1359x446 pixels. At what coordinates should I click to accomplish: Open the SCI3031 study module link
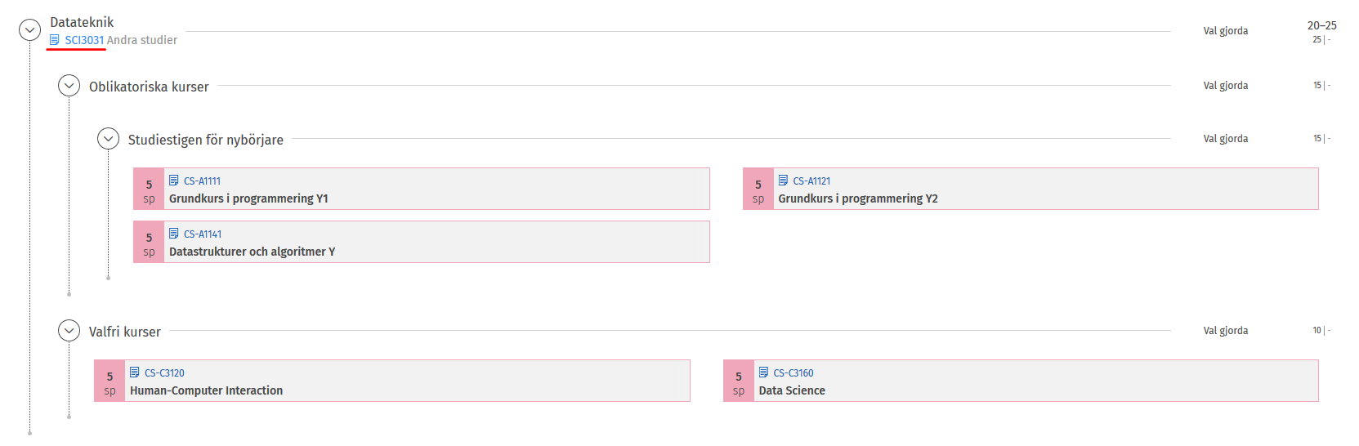pos(84,40)
